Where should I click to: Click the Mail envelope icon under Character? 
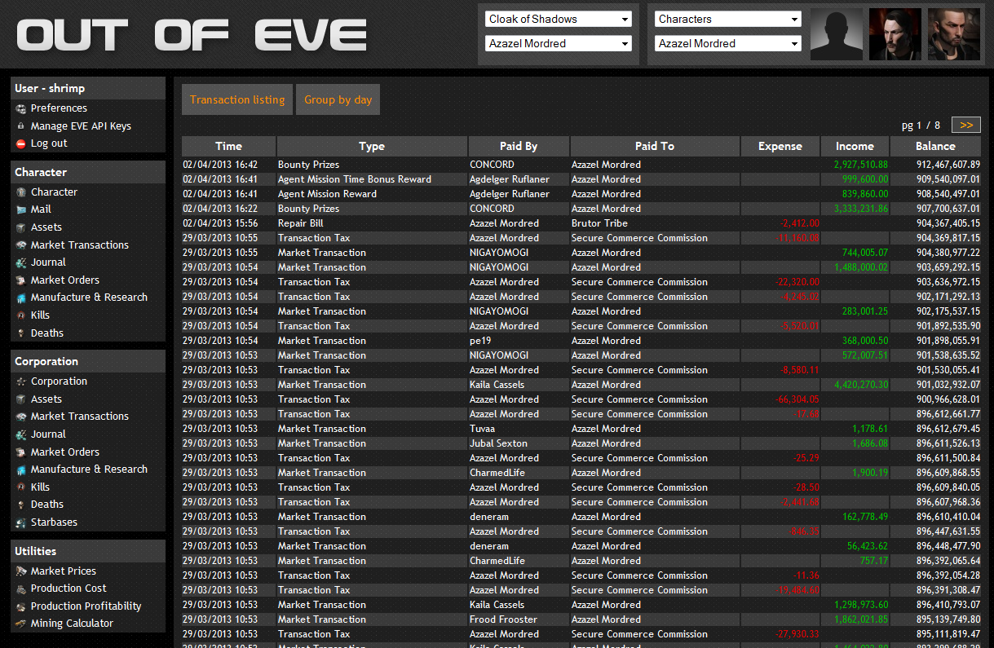click(21, 209)
